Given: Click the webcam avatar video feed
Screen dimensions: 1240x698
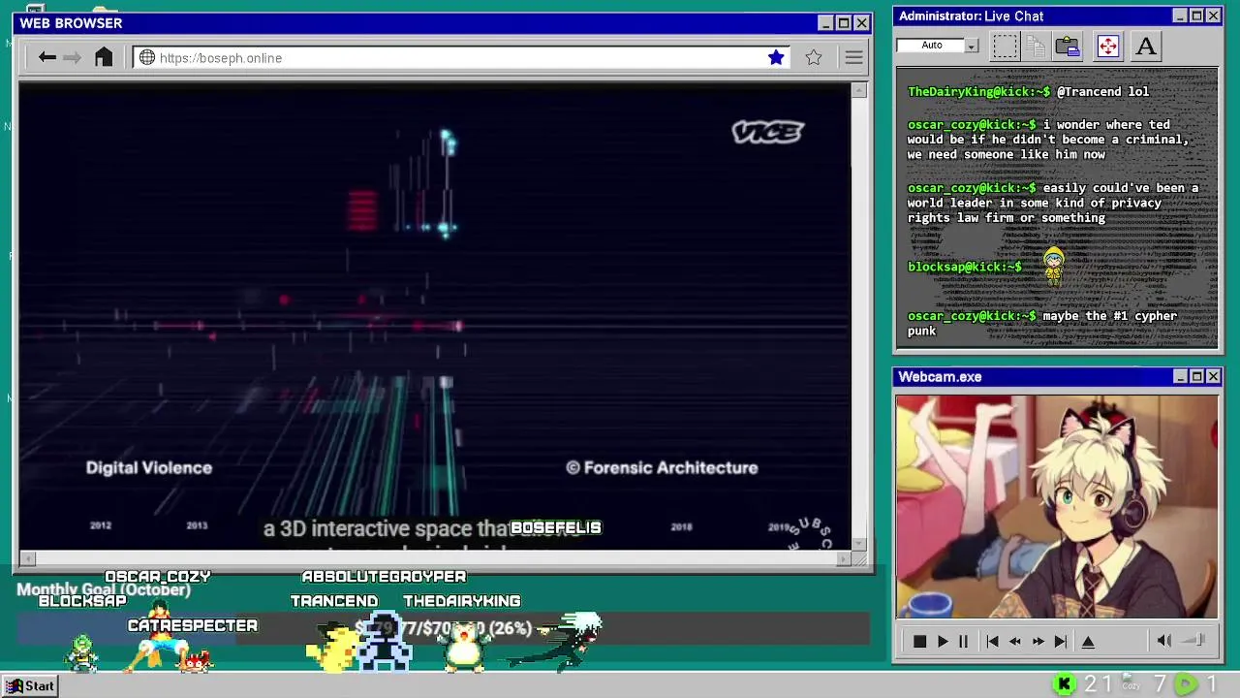Looking at the screenshot, I should pyautogui.click(x=1057, y=506).
